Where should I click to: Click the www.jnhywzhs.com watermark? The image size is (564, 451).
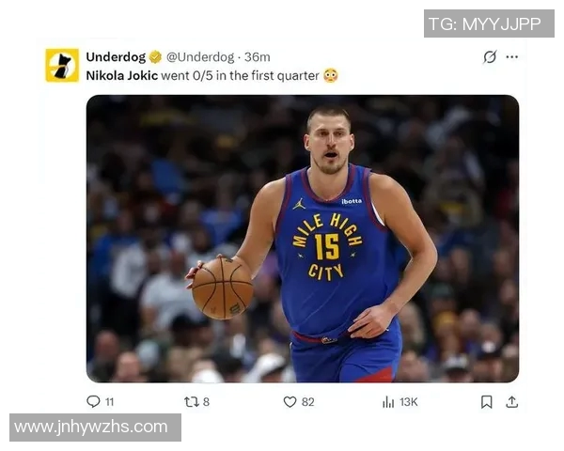(91, 428)
